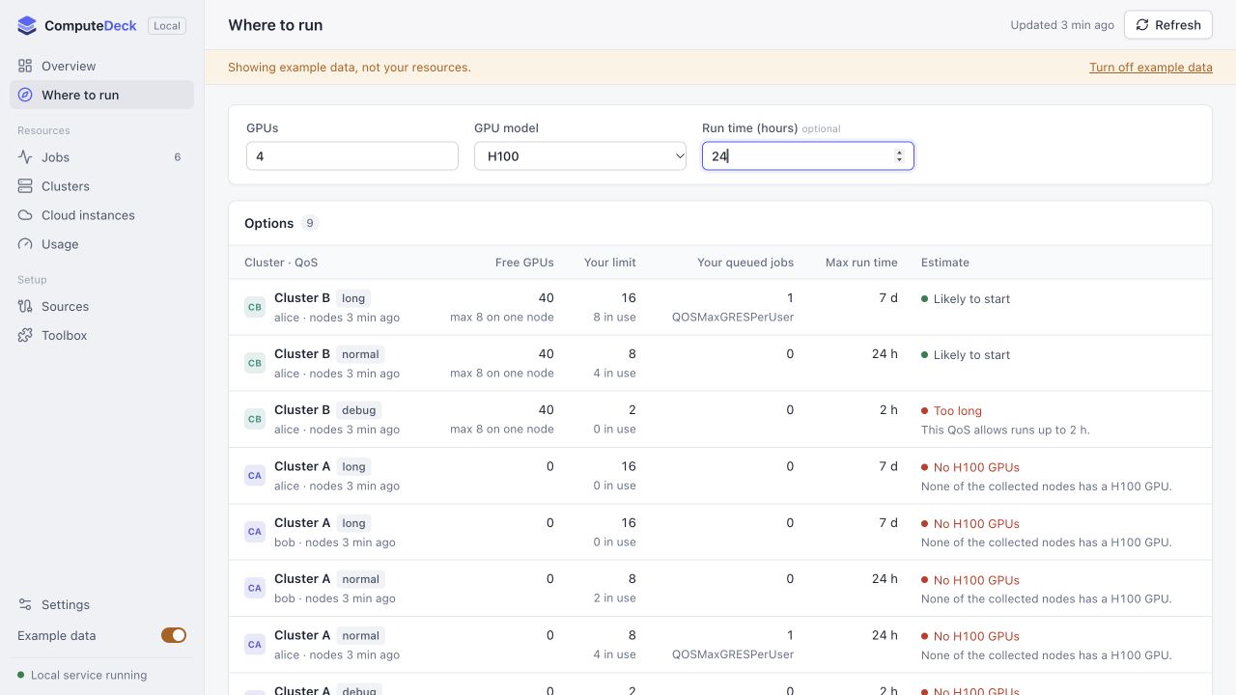Click the CA badge on bob's Cluster A normal row

coord(255,588)
